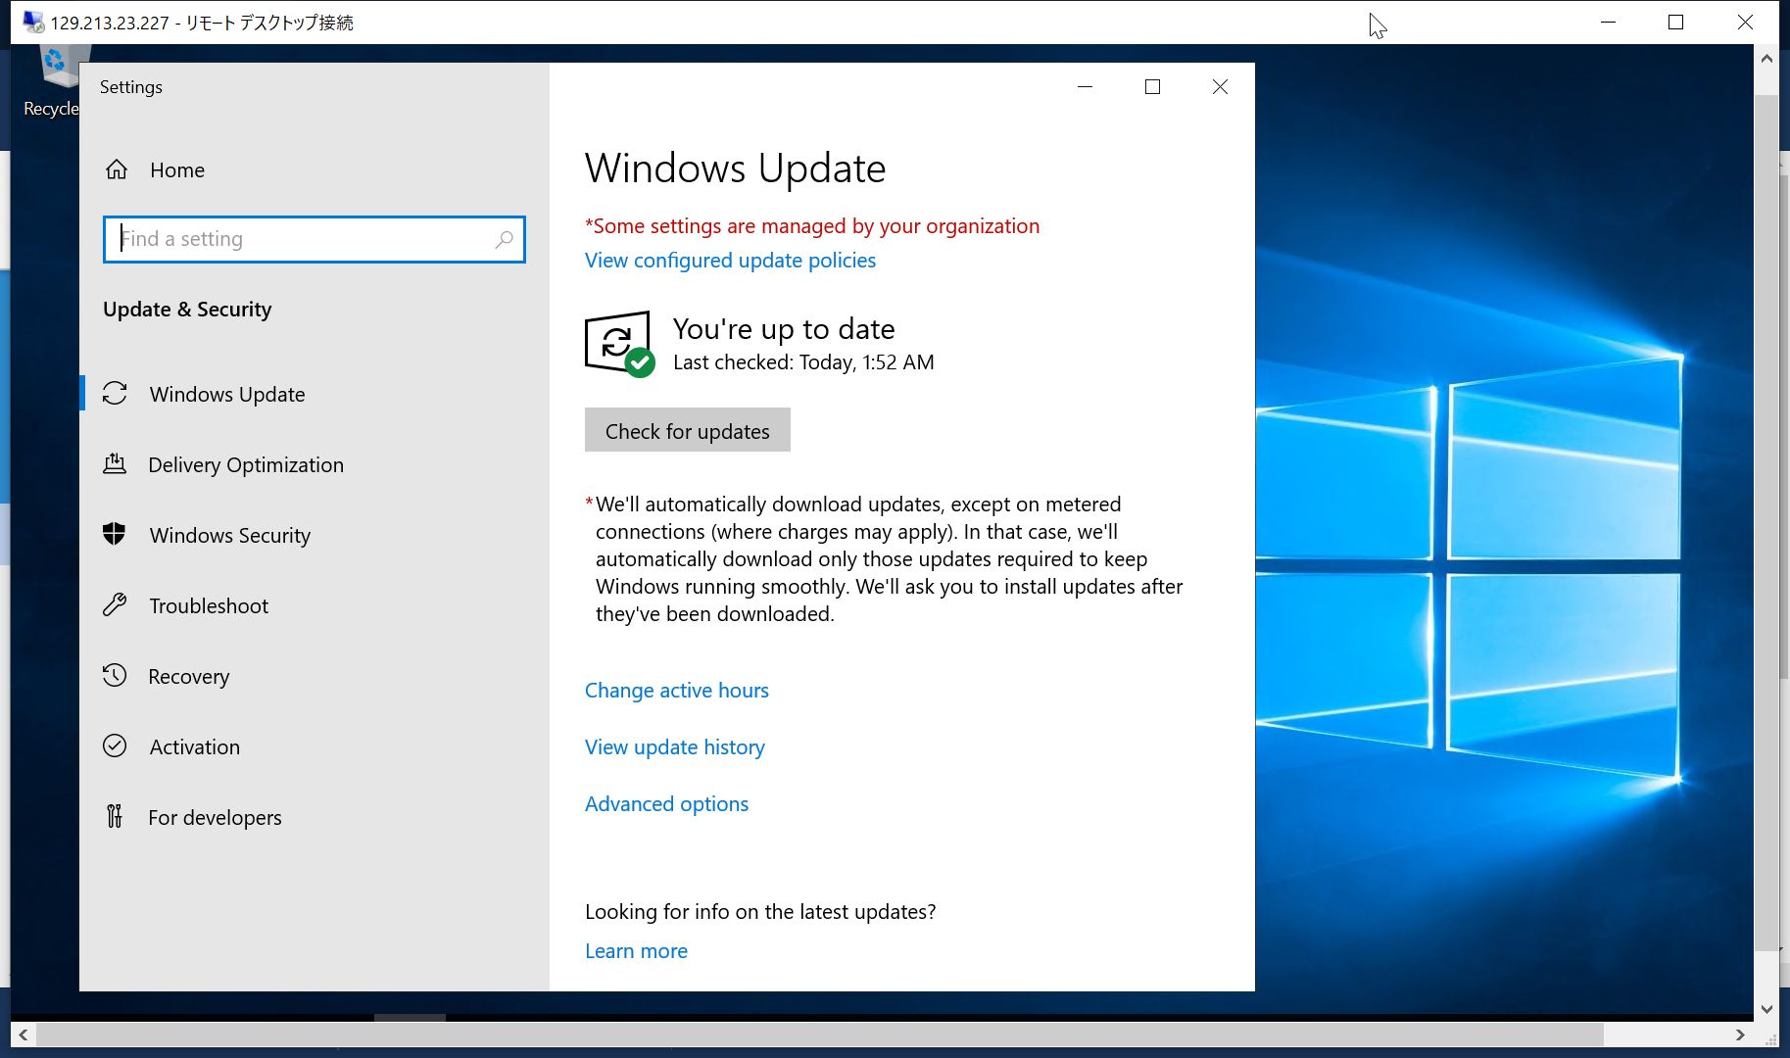Image resolution: width=1790 pixels, height=1058 pixels.
Task: Focus the Find a setting search box
Action: 304,239
